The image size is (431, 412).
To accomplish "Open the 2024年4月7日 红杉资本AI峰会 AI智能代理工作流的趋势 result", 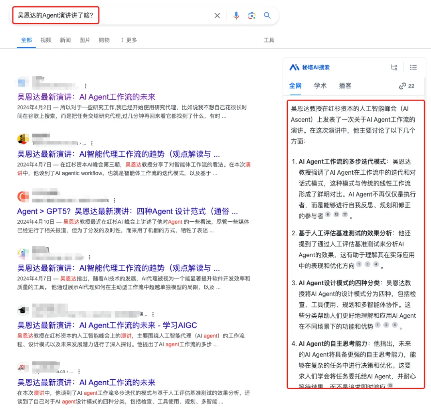I will [119, 154].
